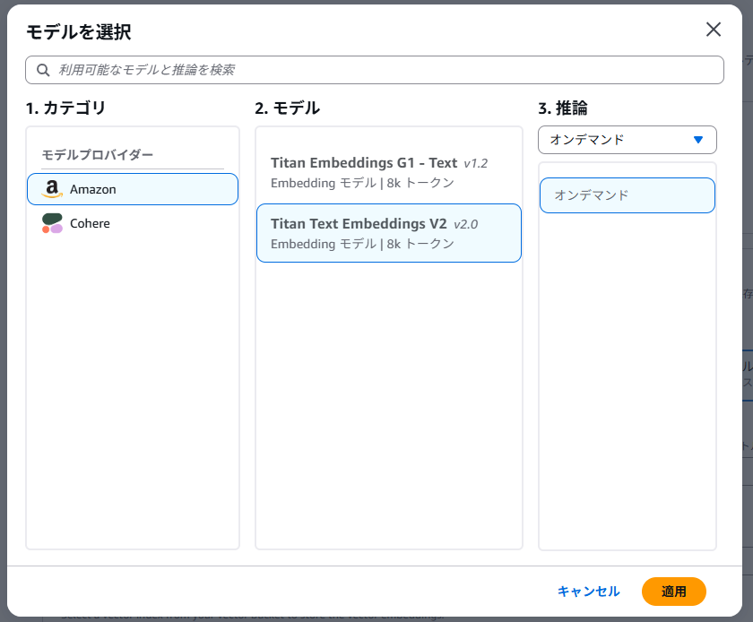This screenshot has height=622, width=753.
Task: Click the モデルプロバイダー heading
Action: coord(98,155)
